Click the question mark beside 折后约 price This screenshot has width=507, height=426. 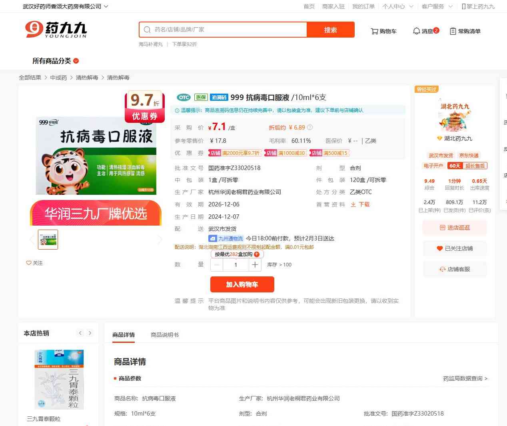point(310,128)
